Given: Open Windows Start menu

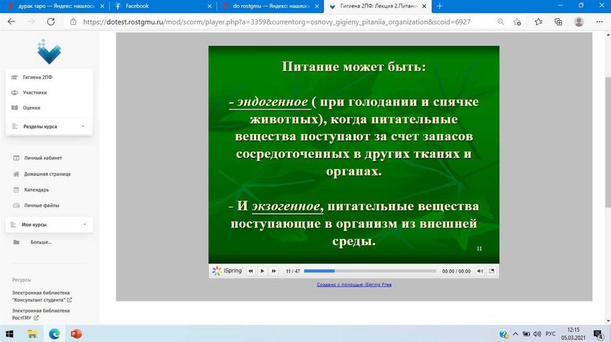Looking at the screenshot, I should coord(10,334).
